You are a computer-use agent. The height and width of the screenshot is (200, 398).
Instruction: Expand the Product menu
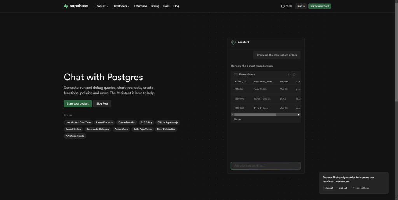click(102, 6)
